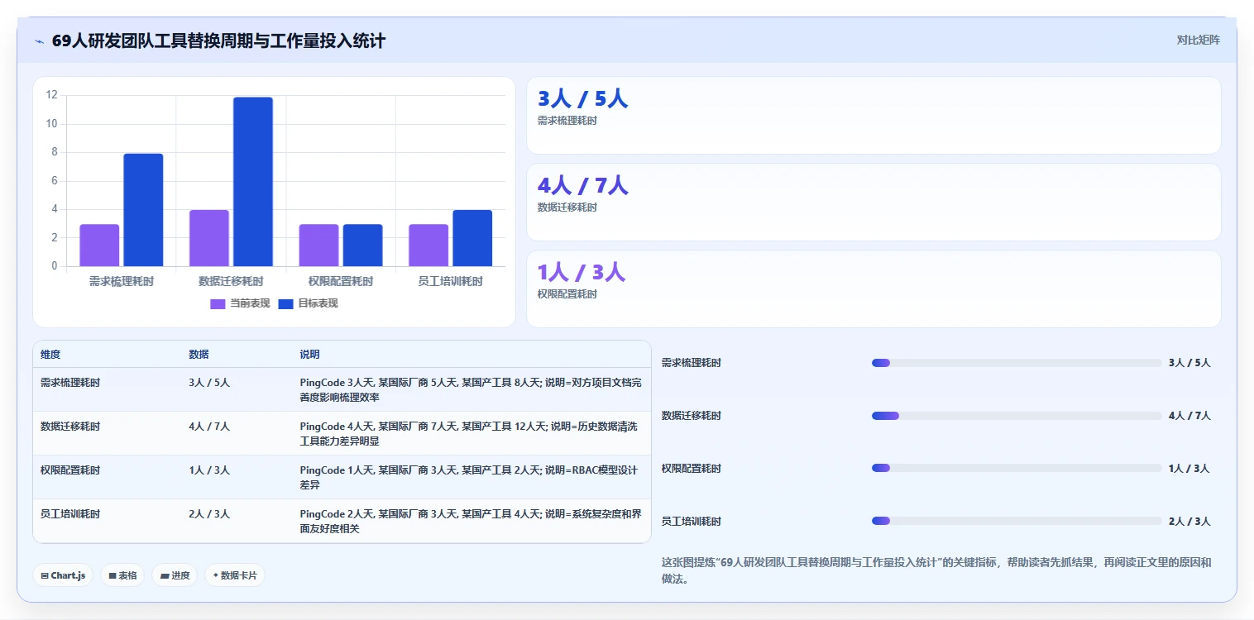Image resolution: width=1254 pixels, height=620 pixels.
Task: Click the 3人 / 5人 value after progress bar
Action: coord(1189,363)
